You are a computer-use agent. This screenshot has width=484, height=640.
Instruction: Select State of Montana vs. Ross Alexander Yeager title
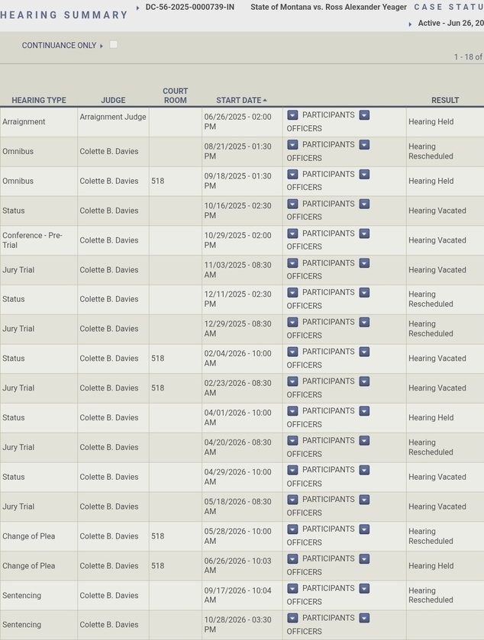(328, 8)
